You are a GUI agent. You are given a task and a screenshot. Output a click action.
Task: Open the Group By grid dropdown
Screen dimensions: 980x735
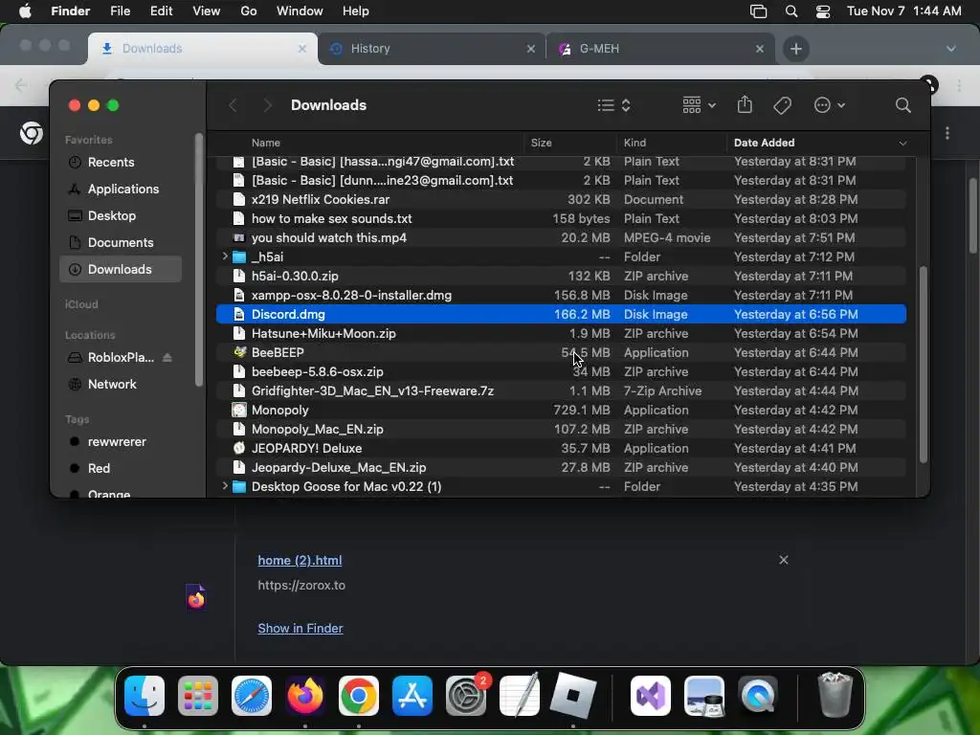(699, 105)
